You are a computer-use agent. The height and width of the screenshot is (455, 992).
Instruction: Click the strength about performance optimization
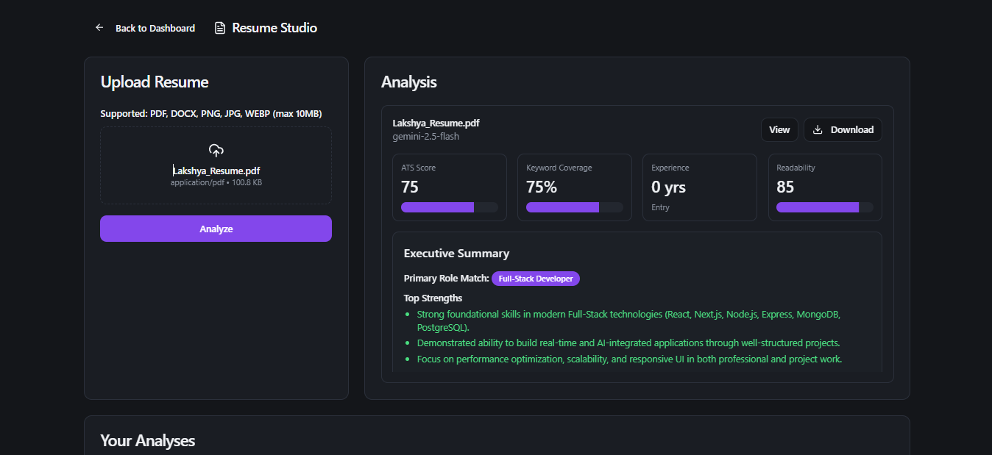tap(629, 359)
